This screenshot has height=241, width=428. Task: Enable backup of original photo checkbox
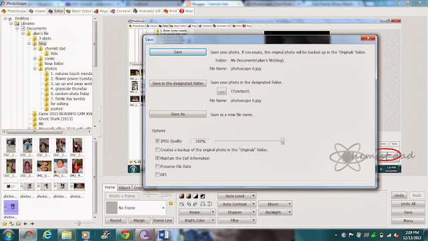tap(157, 149)
